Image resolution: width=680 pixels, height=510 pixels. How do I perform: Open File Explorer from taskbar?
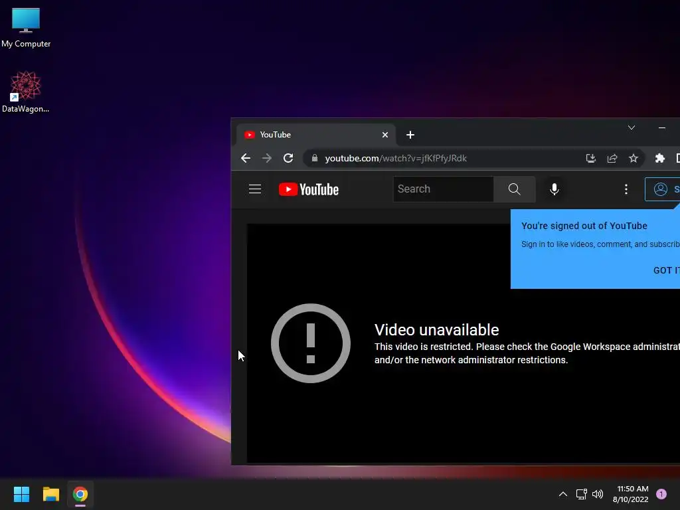[50, 494]
